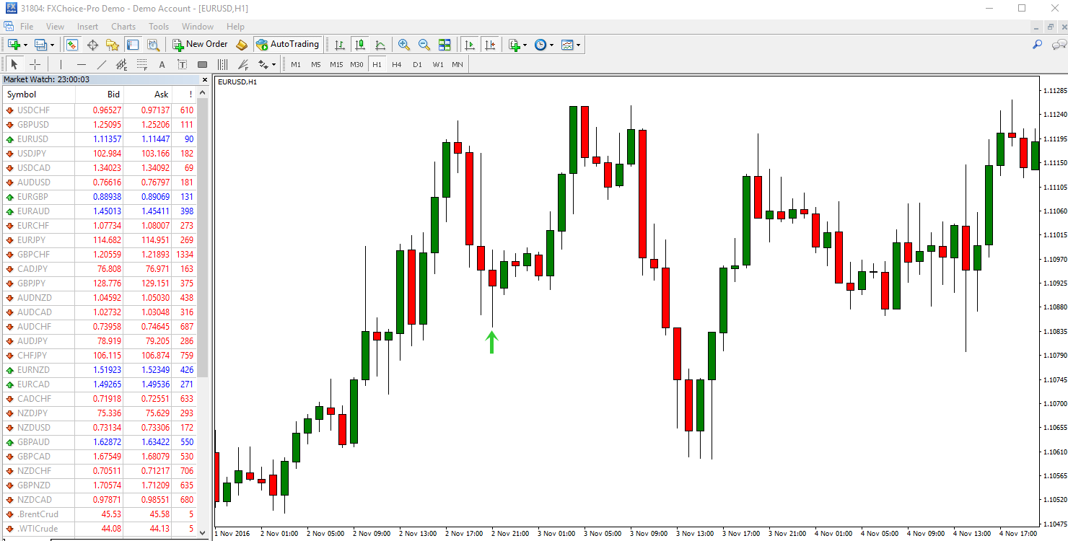
Task: Open the Charts menu
Action: pos(123,27)
